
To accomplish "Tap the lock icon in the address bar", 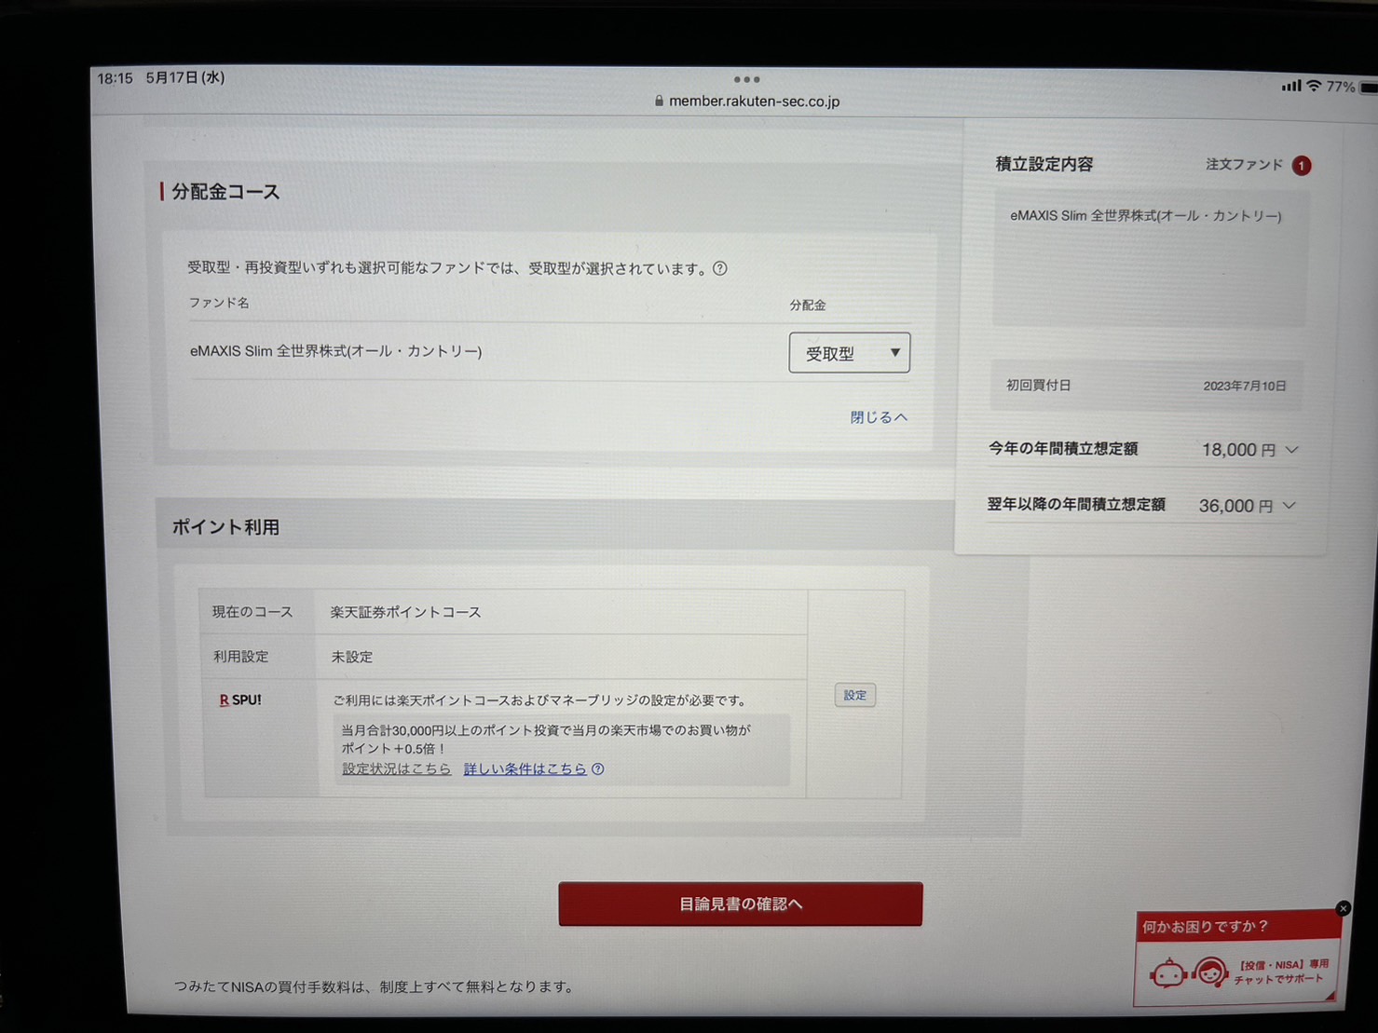I will (659, 101).
